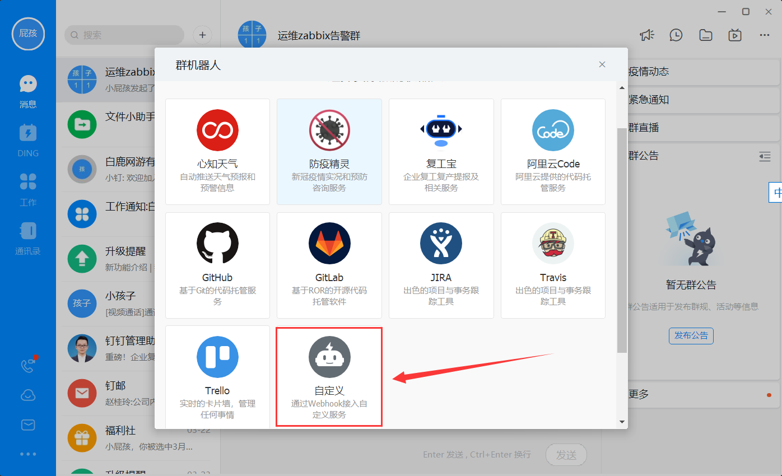Focus the 搜索 search box
The width and height of the screenshot is (782, 476).
coord(124,35)
